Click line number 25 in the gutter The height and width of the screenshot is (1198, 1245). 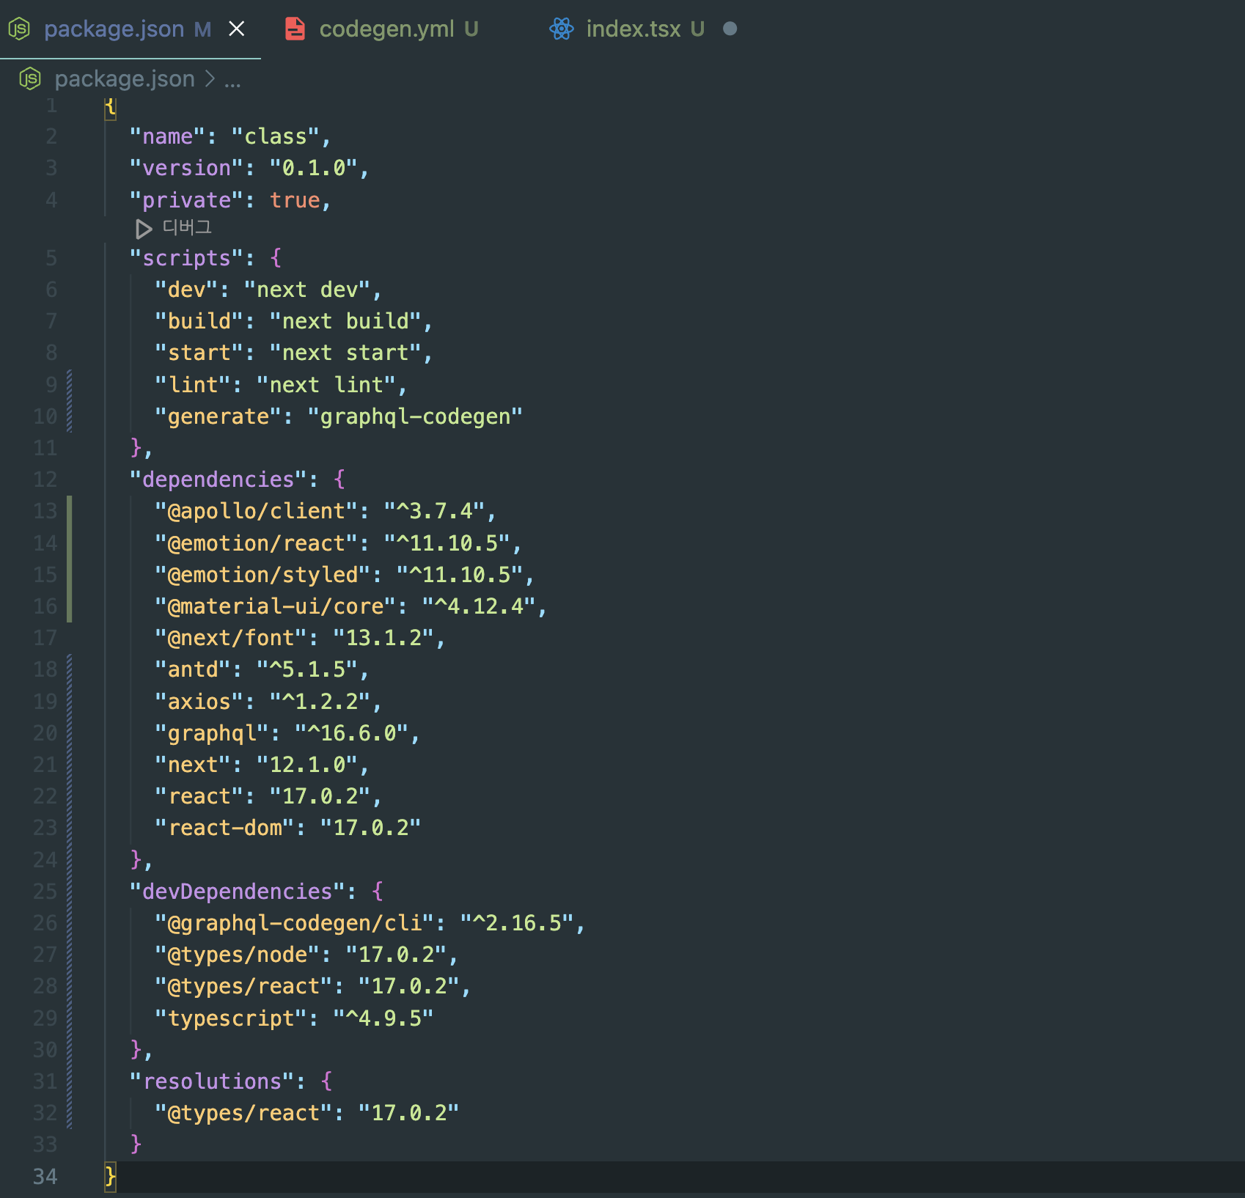[45, 892]
